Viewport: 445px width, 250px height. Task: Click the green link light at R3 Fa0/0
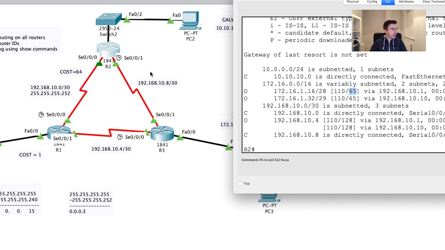tap(180, 137)
